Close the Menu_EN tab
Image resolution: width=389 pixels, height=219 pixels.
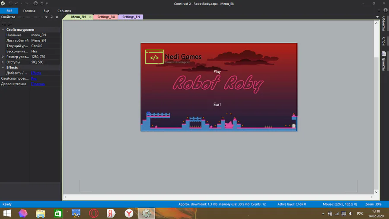90,17
